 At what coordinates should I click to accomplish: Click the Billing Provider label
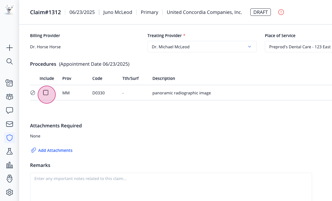coord(45,36)
